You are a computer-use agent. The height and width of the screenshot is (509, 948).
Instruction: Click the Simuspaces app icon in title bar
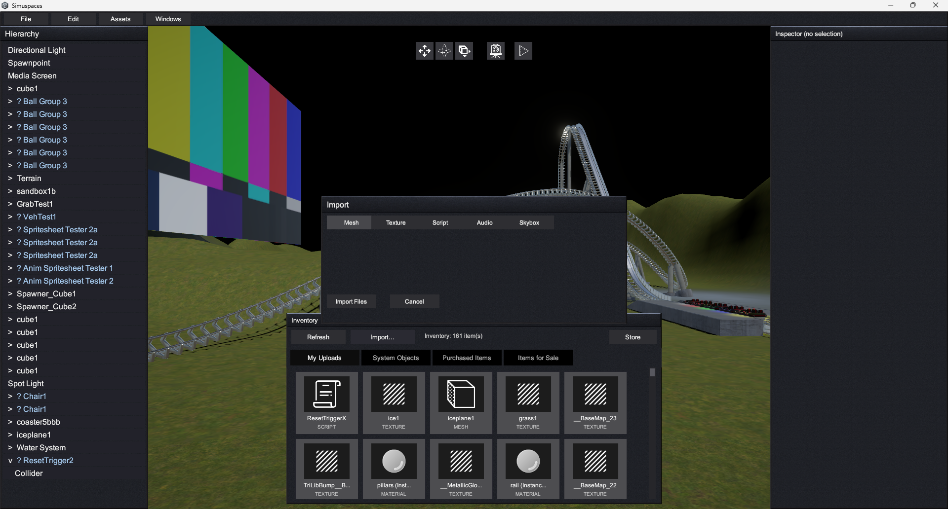(5, 5)
